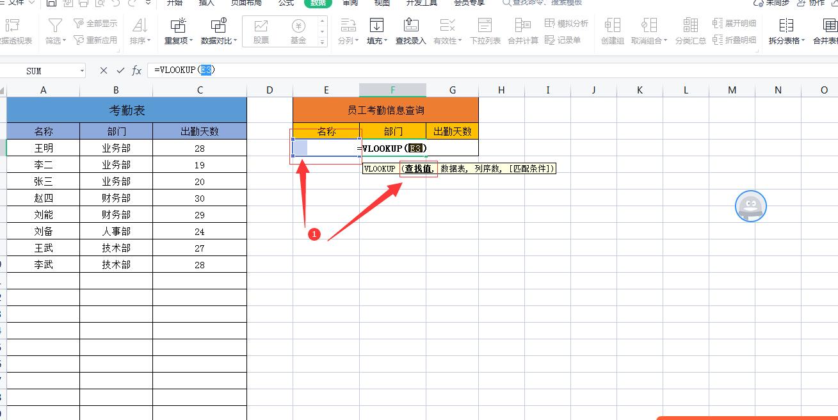Open 有效性 data validation
838x420 pixels.
[x=447, y=31]
